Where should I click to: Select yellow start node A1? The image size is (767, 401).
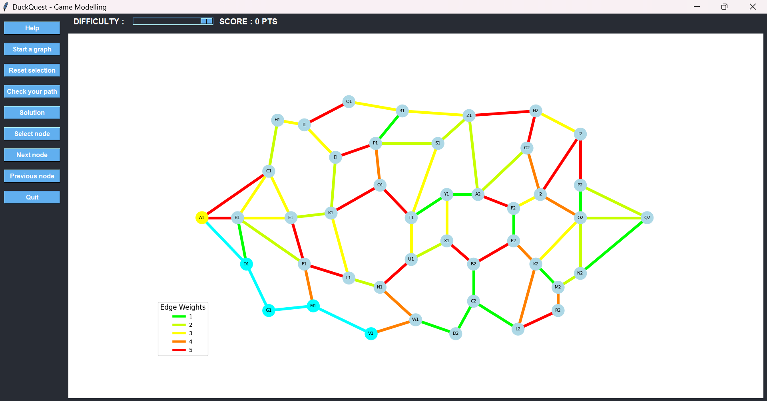click(x=202, y=217)
